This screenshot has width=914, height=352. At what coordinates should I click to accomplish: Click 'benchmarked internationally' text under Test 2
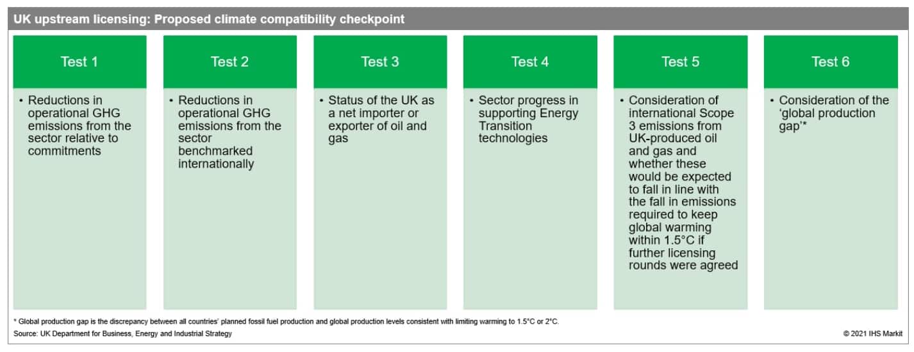215,157
